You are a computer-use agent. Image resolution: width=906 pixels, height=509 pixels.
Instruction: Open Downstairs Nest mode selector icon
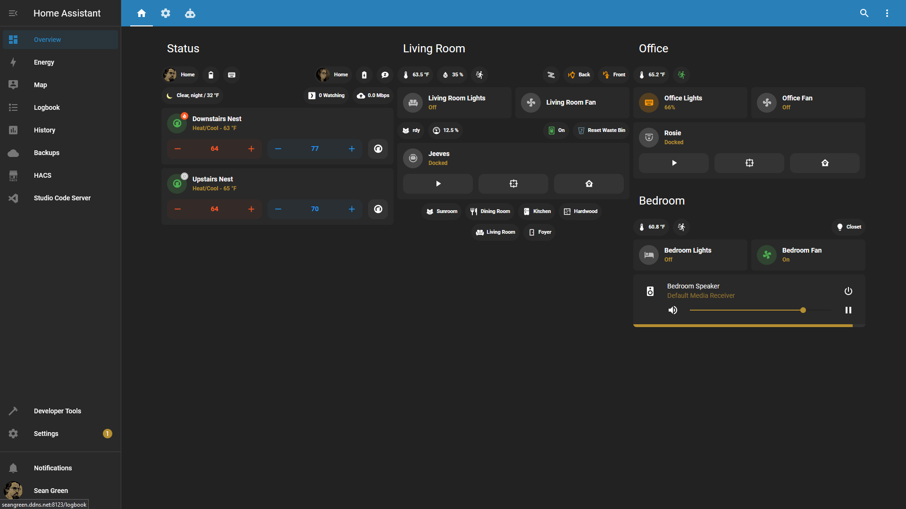[378, 149]
